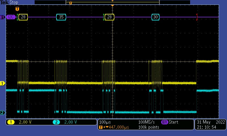Select the cyan channel 2 ground marker
This screenshot has width=227, height=136.
pyautogui.click(x=3, y=113)
